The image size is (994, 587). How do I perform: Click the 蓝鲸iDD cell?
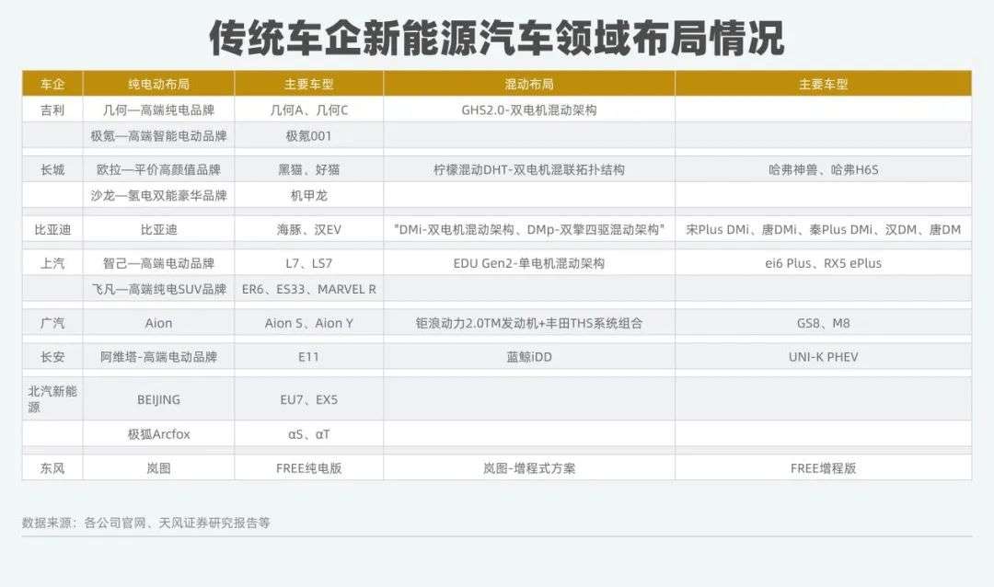(x=528, y=357)
